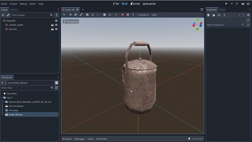Viewport: 252px width, 142px height.
Task: Switch to 2D workspace
Action: pos(116,4)
